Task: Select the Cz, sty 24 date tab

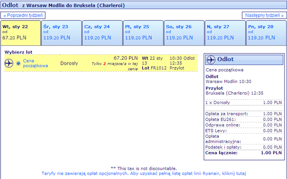Action: [x=103, y=33]
